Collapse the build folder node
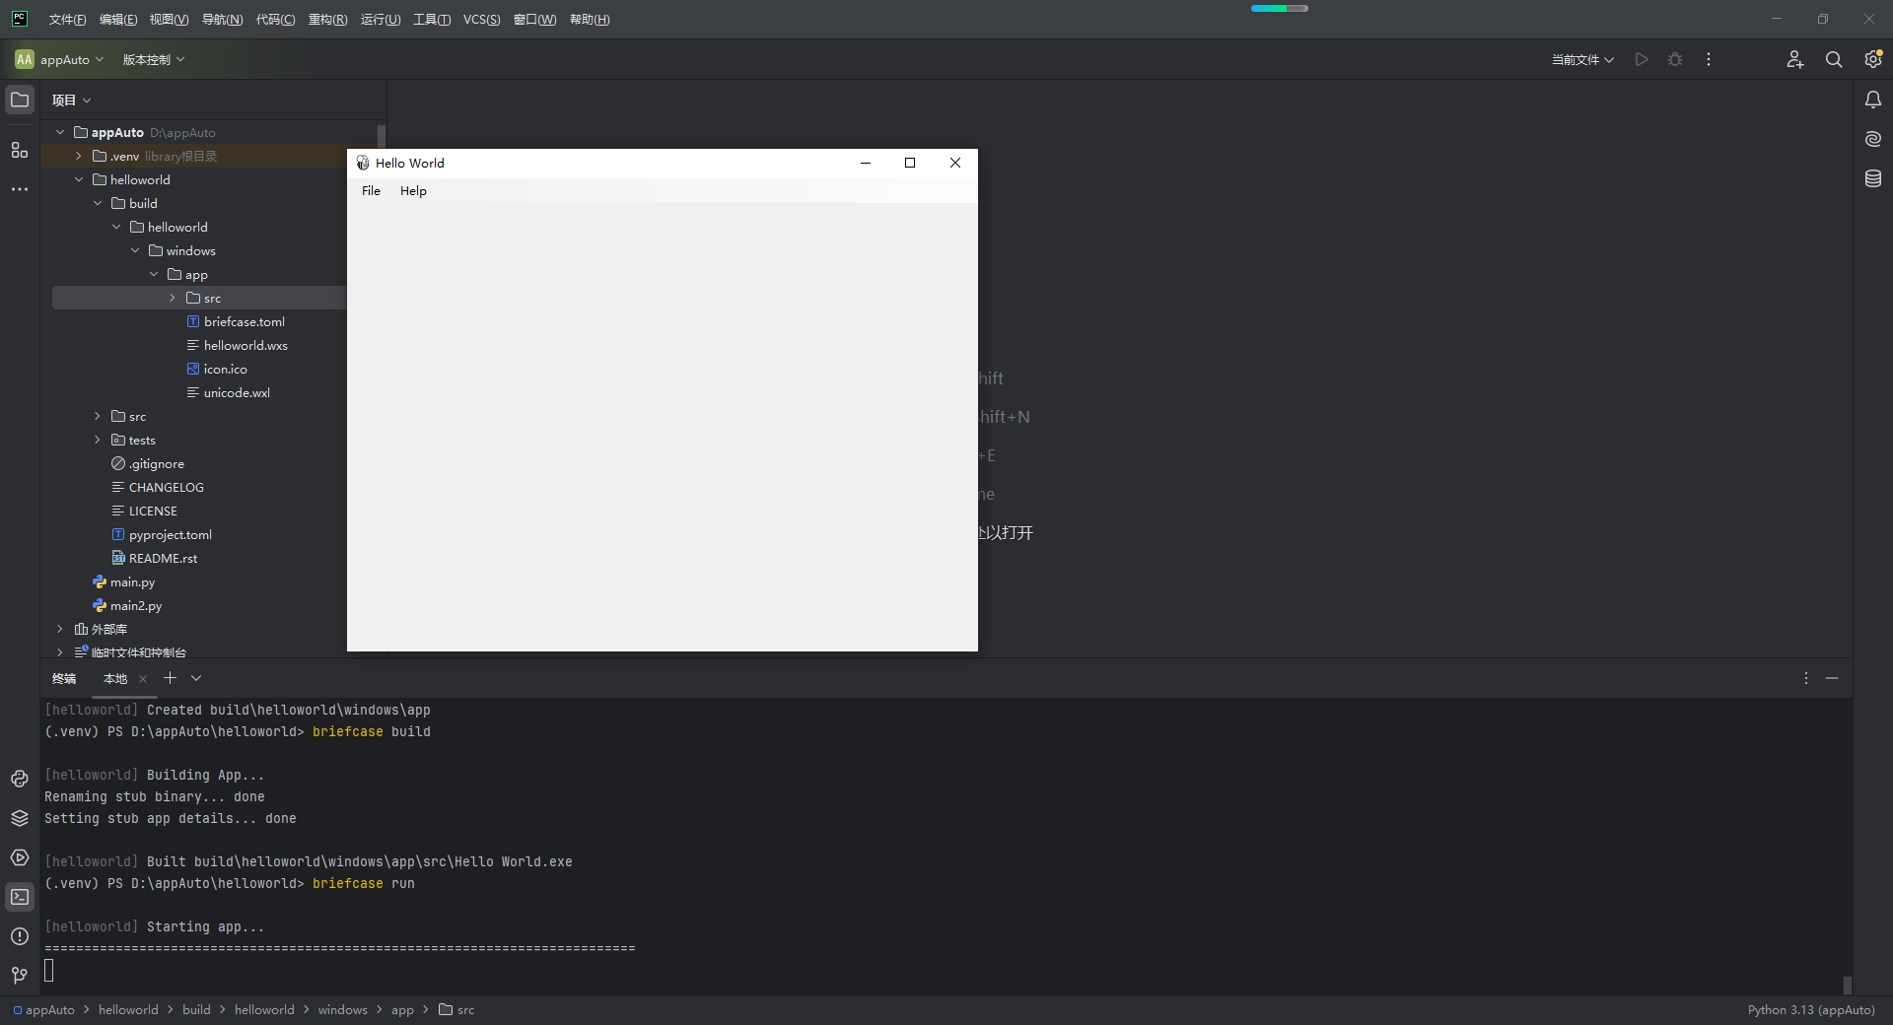The height and width of the screenshot is (1025, 1893). [x=98, y=203]
